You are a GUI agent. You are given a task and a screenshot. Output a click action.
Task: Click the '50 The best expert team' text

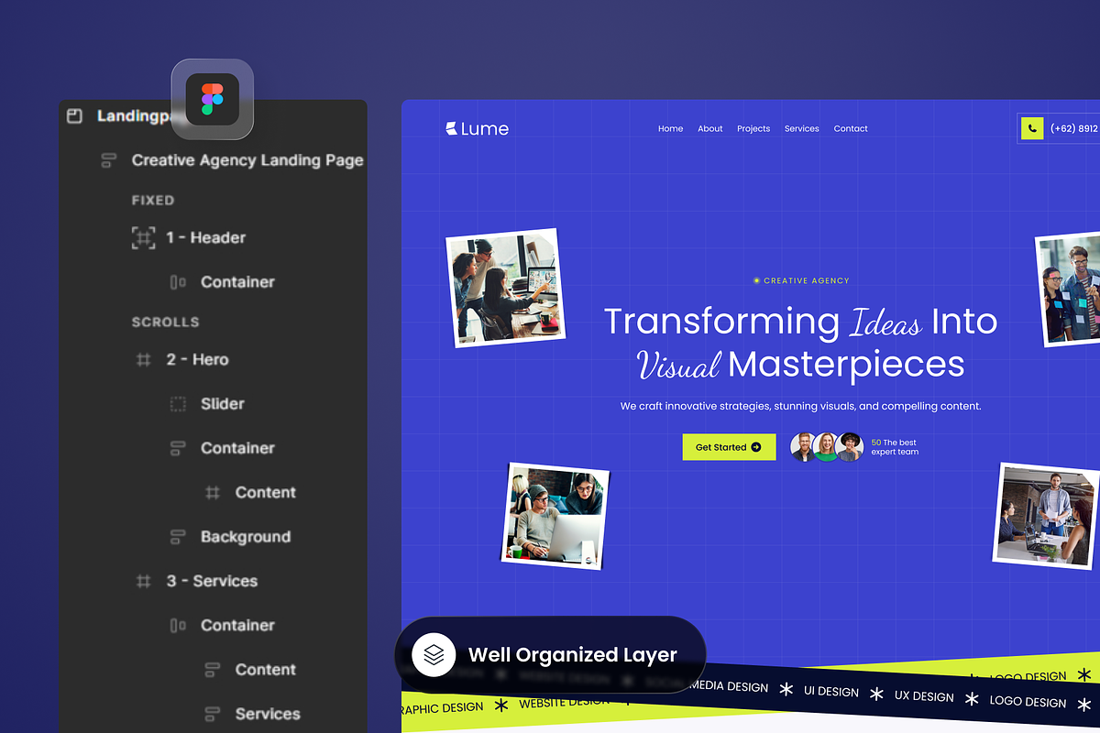(x=895, y=447)
